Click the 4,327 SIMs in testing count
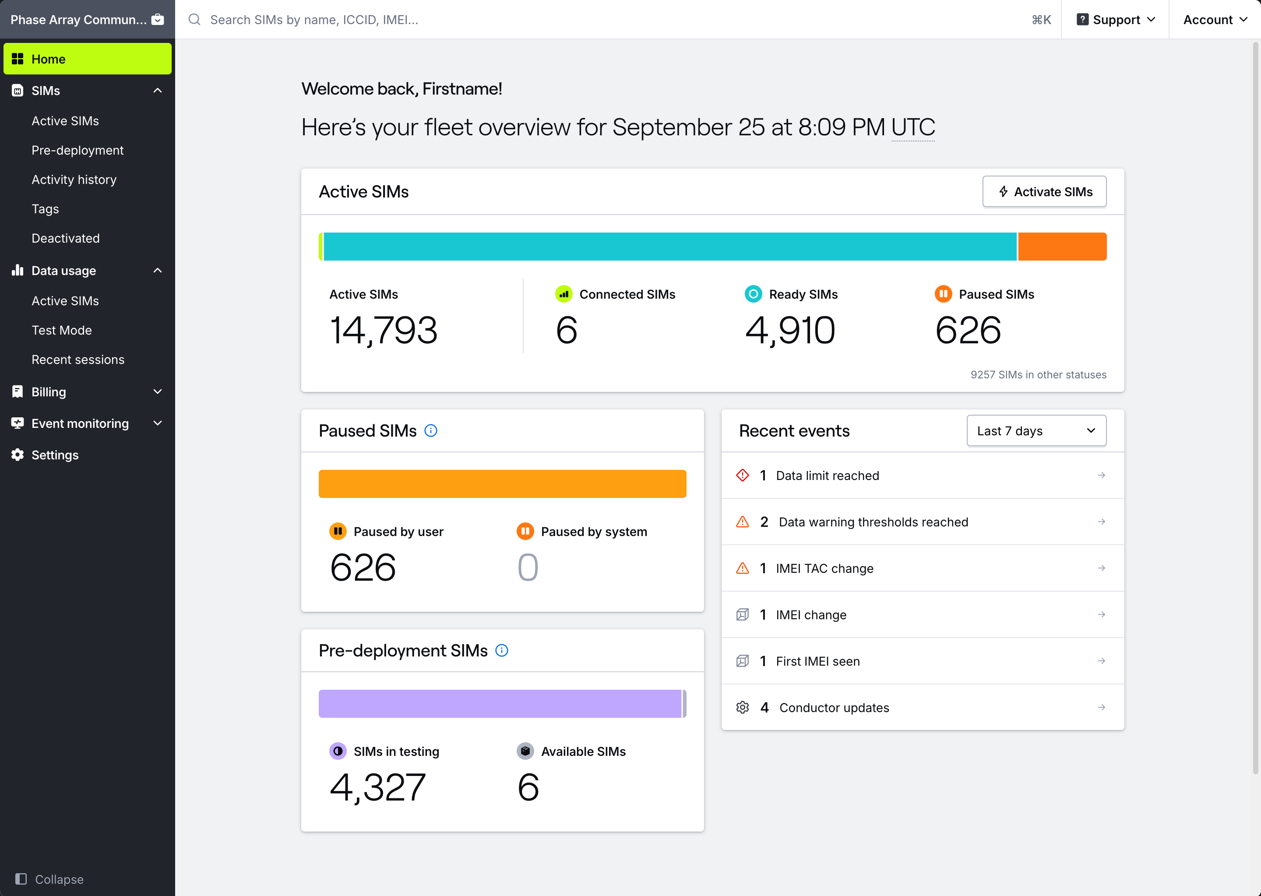Viewport: 1261px width, 896px height. pyautogui.click(x=378, y=787)
